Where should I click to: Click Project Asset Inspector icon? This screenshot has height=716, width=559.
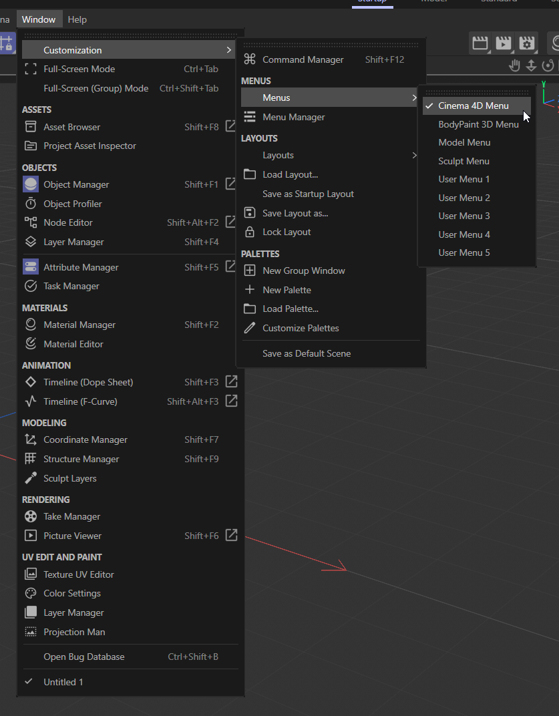(x=31, y=146)
